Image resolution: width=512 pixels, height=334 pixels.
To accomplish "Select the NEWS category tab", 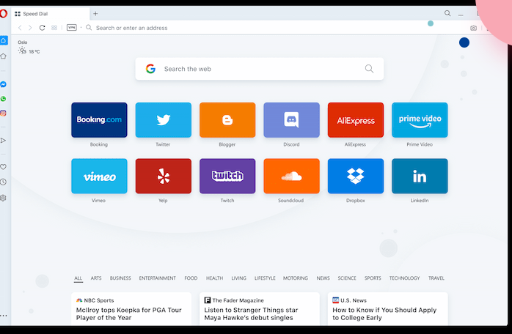I will (x=323, y=278).
